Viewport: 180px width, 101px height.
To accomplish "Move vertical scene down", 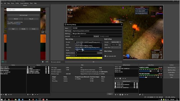I will pos(125,79).
